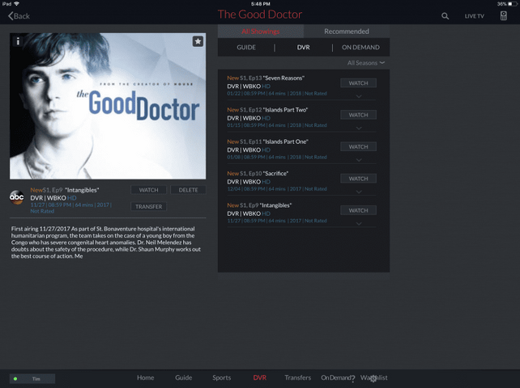
Task: Watch the Islands Part One episode
Action: pyautogui.click(x=358, y=146)
